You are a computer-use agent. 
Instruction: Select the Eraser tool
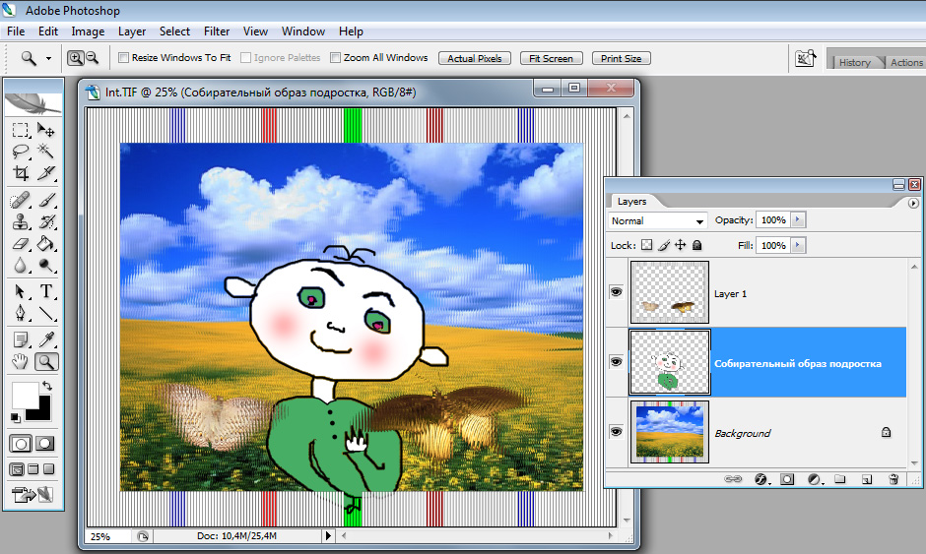pyautogui.click(x=20, y=243)
